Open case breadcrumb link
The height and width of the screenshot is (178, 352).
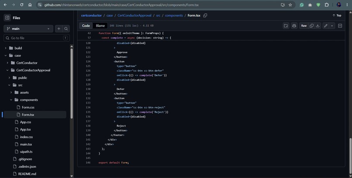(110, 15)
